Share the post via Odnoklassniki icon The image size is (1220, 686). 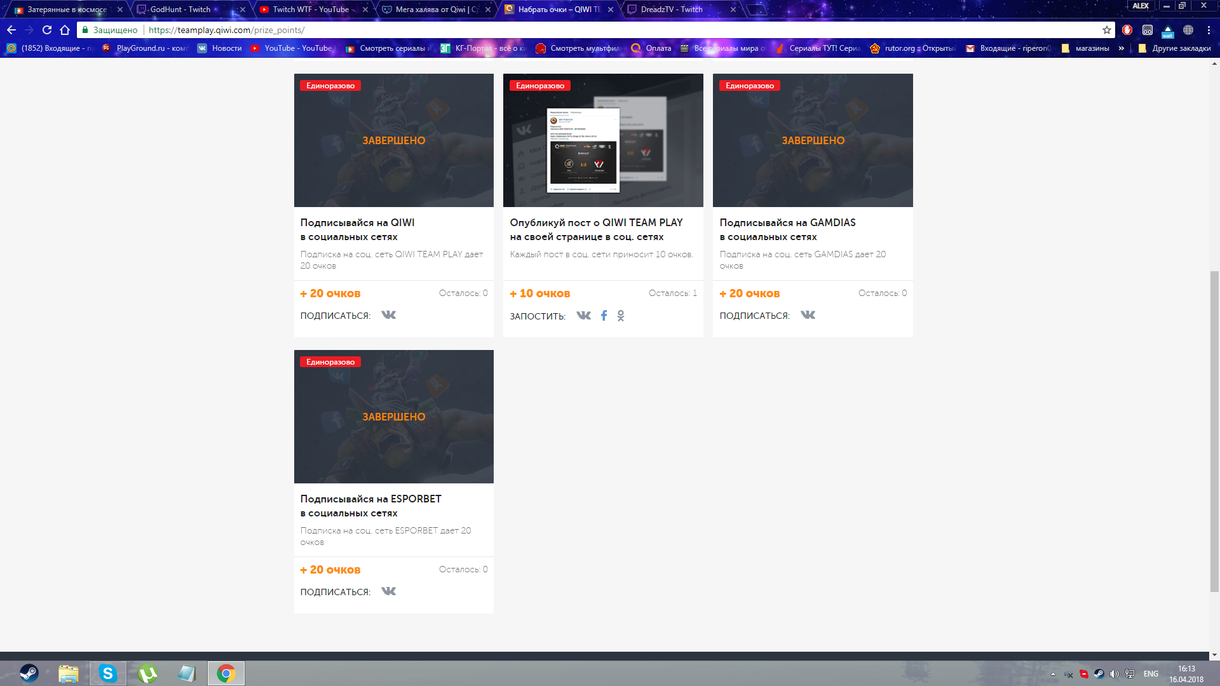click(x=621, y=316)
